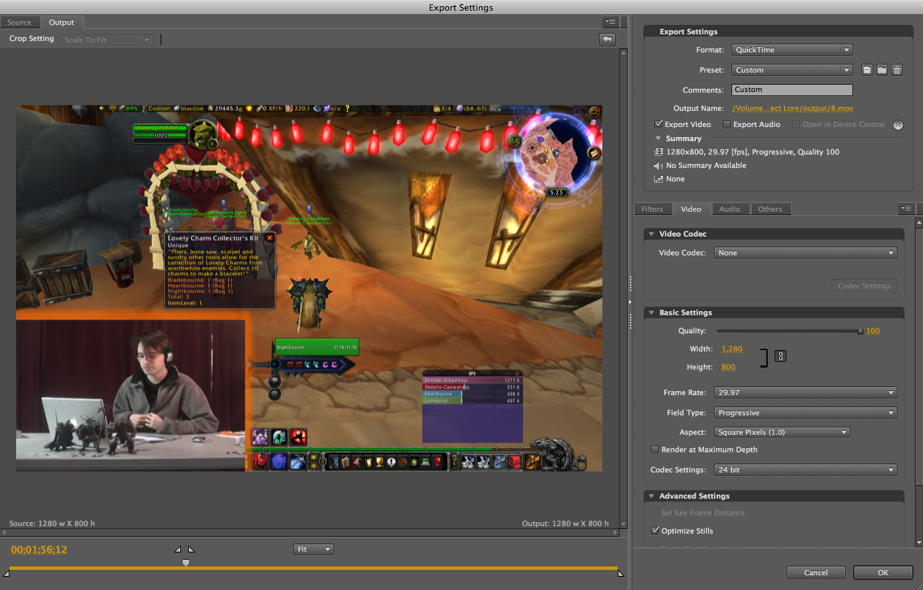Open the Others tab
Image resolution: width=923 pixels, height=590 pixels.
coord(770,209)
